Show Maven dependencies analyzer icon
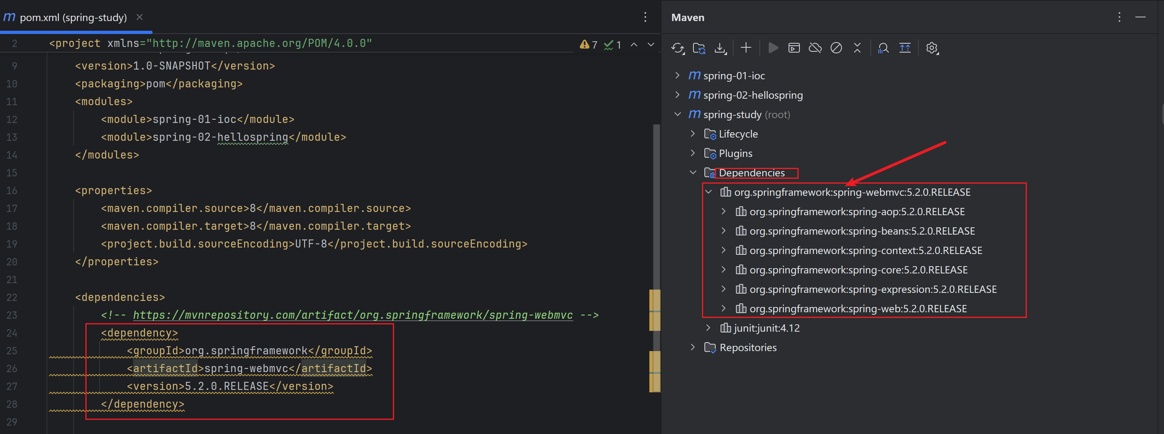Screen dimensions: 1164x434 click(883, 48)
